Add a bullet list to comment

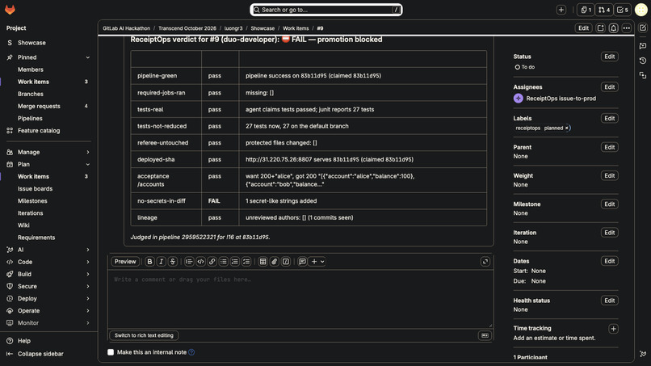(224, 261)
